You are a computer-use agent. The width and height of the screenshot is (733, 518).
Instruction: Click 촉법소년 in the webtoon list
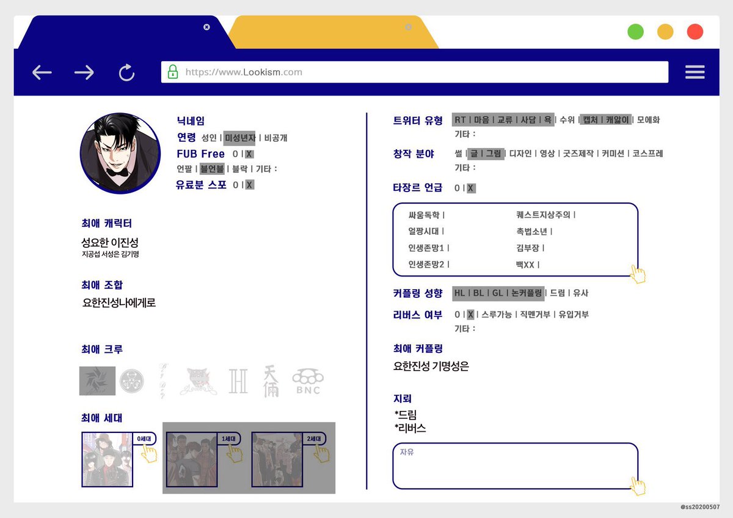pos(531,231)
